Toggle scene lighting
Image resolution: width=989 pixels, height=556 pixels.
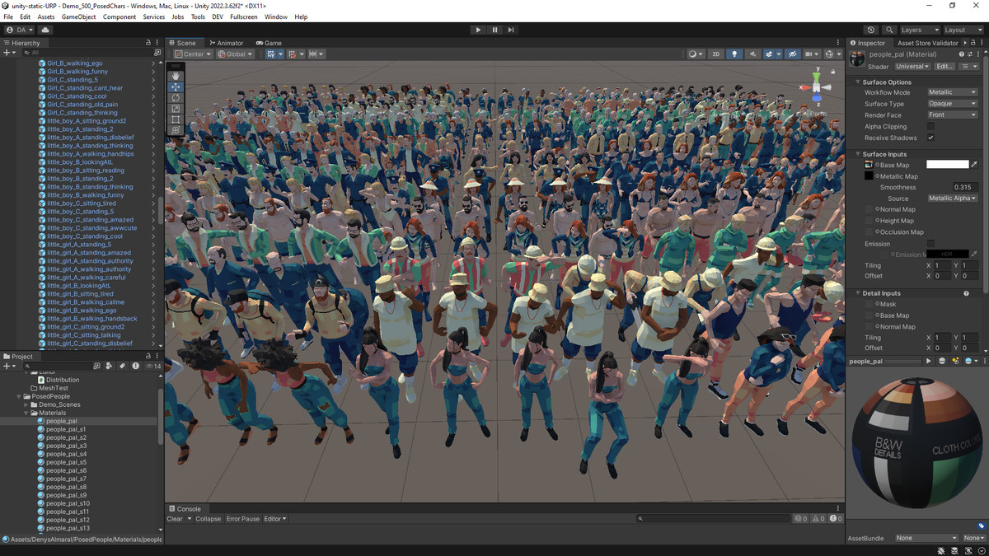tap(734, 54)
